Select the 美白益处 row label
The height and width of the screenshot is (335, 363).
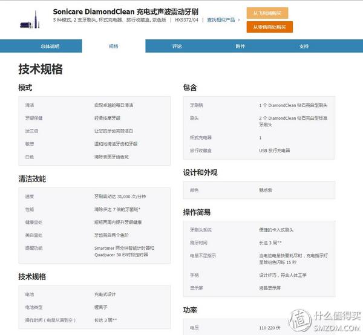(x=34, y=235)
